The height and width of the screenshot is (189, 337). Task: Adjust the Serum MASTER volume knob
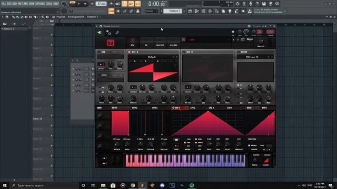coord(261,41)
